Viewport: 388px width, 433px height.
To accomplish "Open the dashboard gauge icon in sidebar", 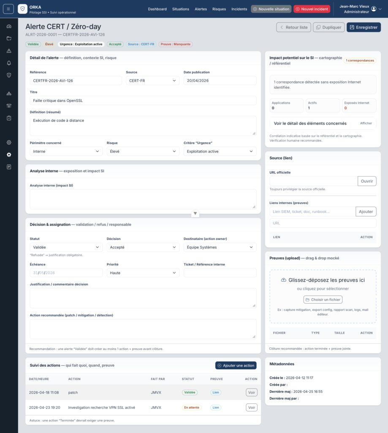I will (x=9, y=26).
